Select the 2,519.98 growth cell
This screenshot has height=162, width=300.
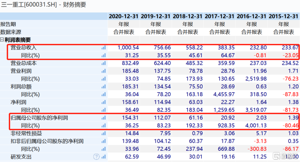pyautogui.click(x=256, y=79)
